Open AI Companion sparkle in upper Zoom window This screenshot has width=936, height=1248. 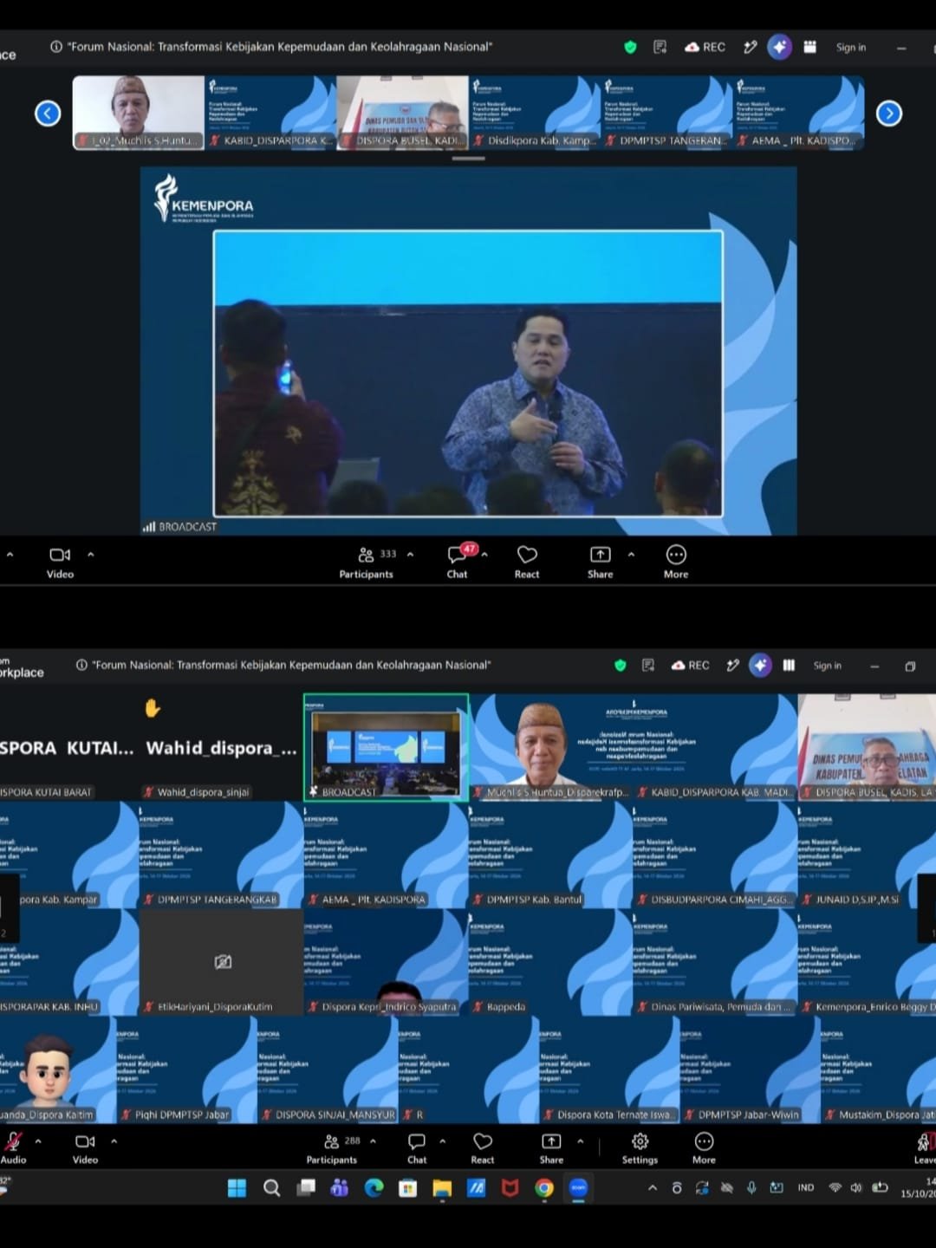pyautogui.click(x=779, y=47)
